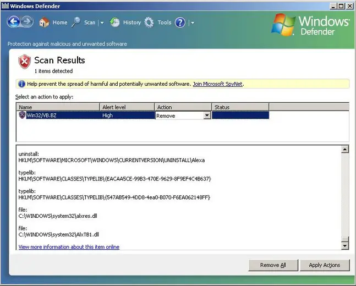Click the file path AlxTB1.dll
Screen dimensions: 356x286
pyautogui.click(x=58, y=234)
